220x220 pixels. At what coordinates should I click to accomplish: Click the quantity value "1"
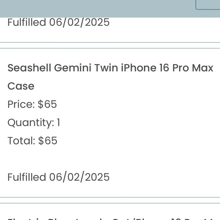[58, 123]
